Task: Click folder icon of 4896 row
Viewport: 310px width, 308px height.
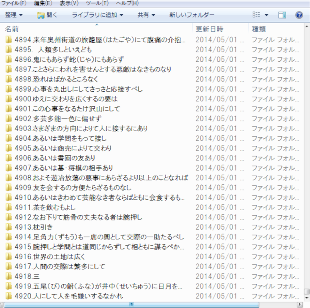Action: [x=9, y=59]
